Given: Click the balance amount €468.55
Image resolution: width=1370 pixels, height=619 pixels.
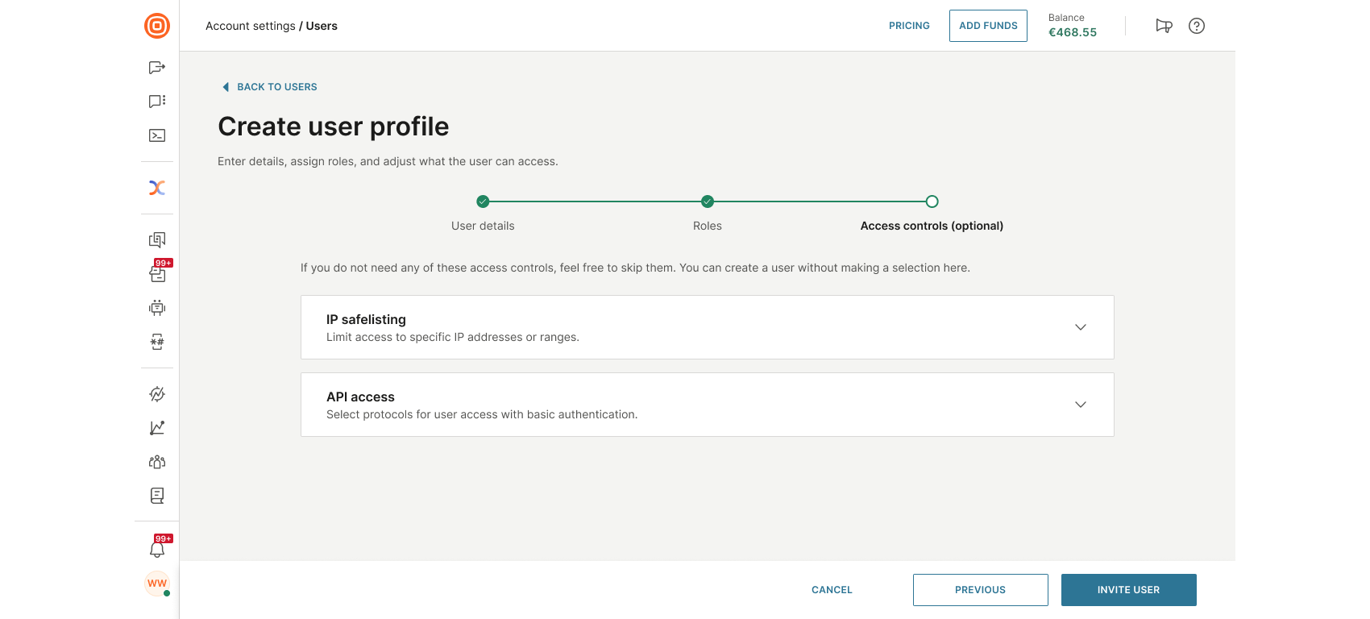Looking at the screenshot, I should pos(1073,32).
